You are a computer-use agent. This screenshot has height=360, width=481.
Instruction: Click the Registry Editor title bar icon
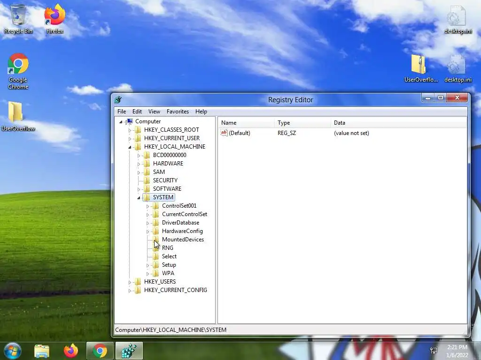point(118,99)
